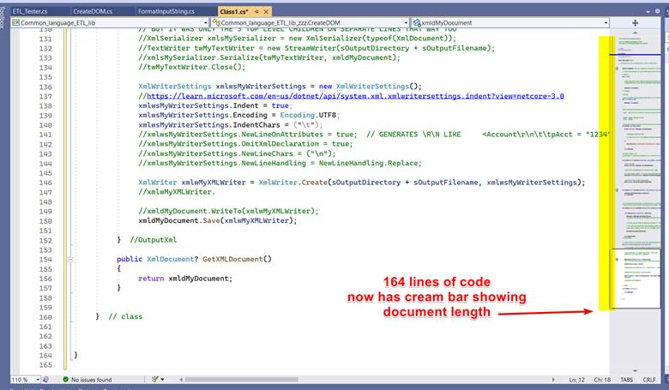This screenshot has width=669, height=390.
Task: Click the Ln: 12 line indicator
Action: click(577, 380)
